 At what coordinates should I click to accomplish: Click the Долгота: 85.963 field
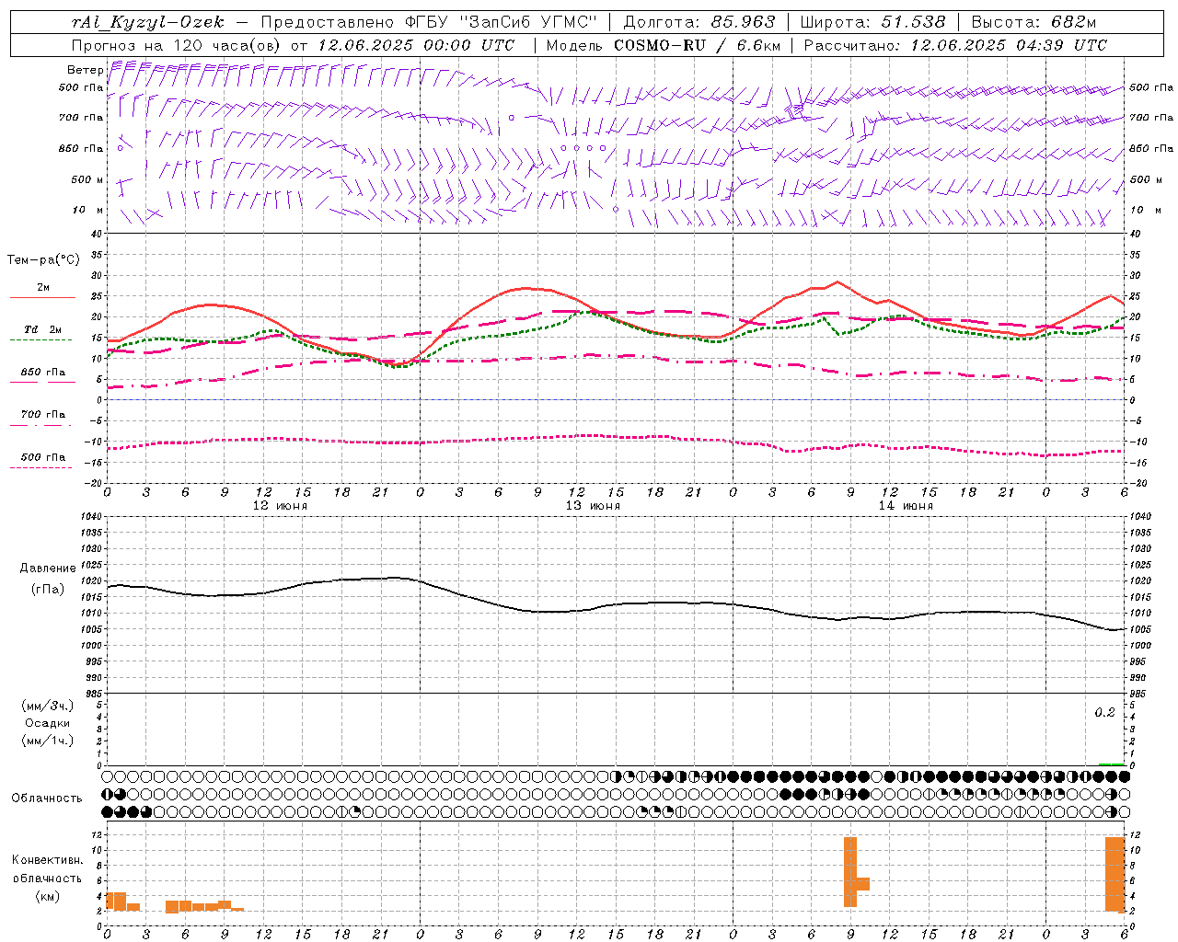(x=699, y=22)
